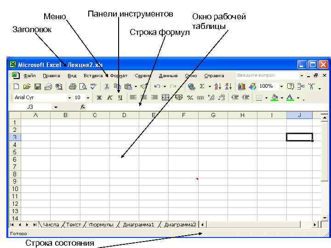Expand the Name Box J3 dropdown
Viewport: 331px width, 248px height.
pyautogui.click(x=56, y=107)
